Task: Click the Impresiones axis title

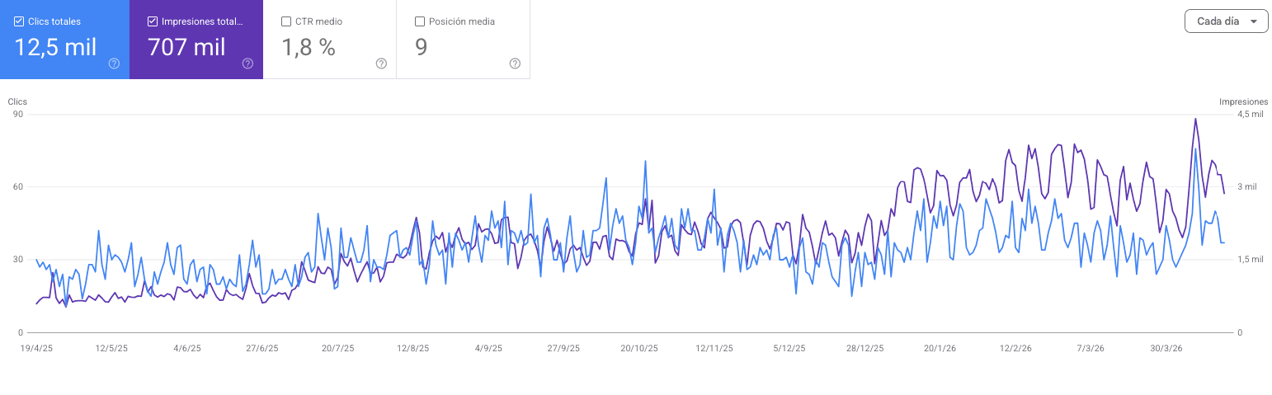Action: [1243, 101]
